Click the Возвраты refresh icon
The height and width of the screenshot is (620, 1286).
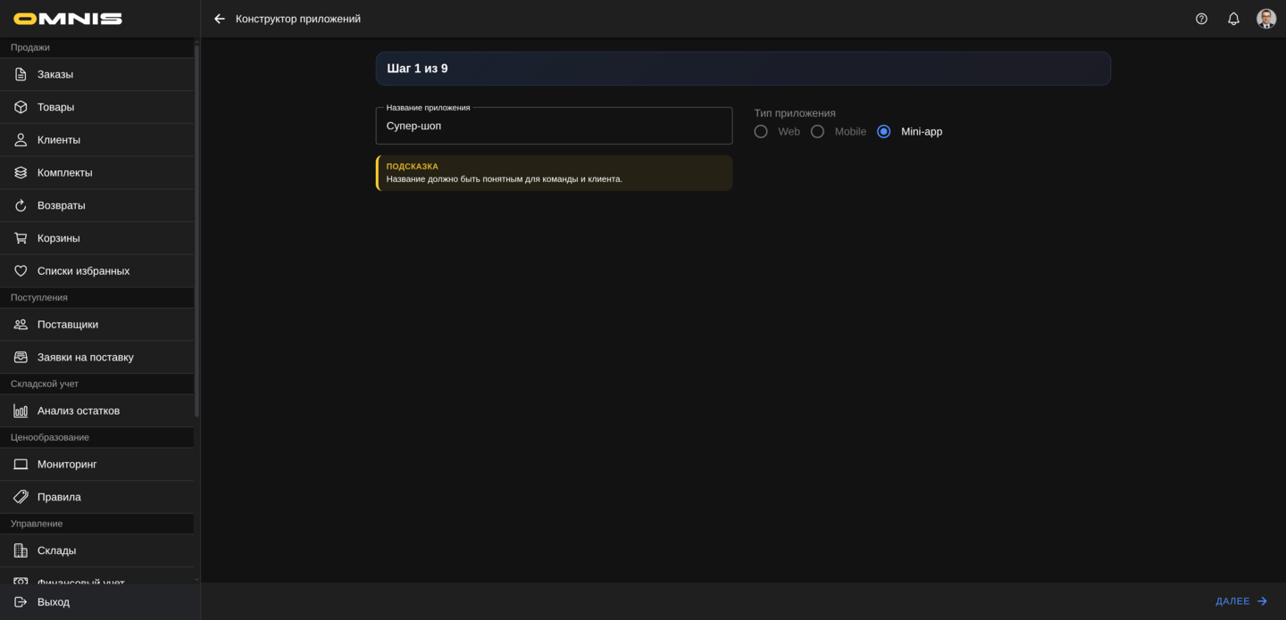(x=21, y=205)
